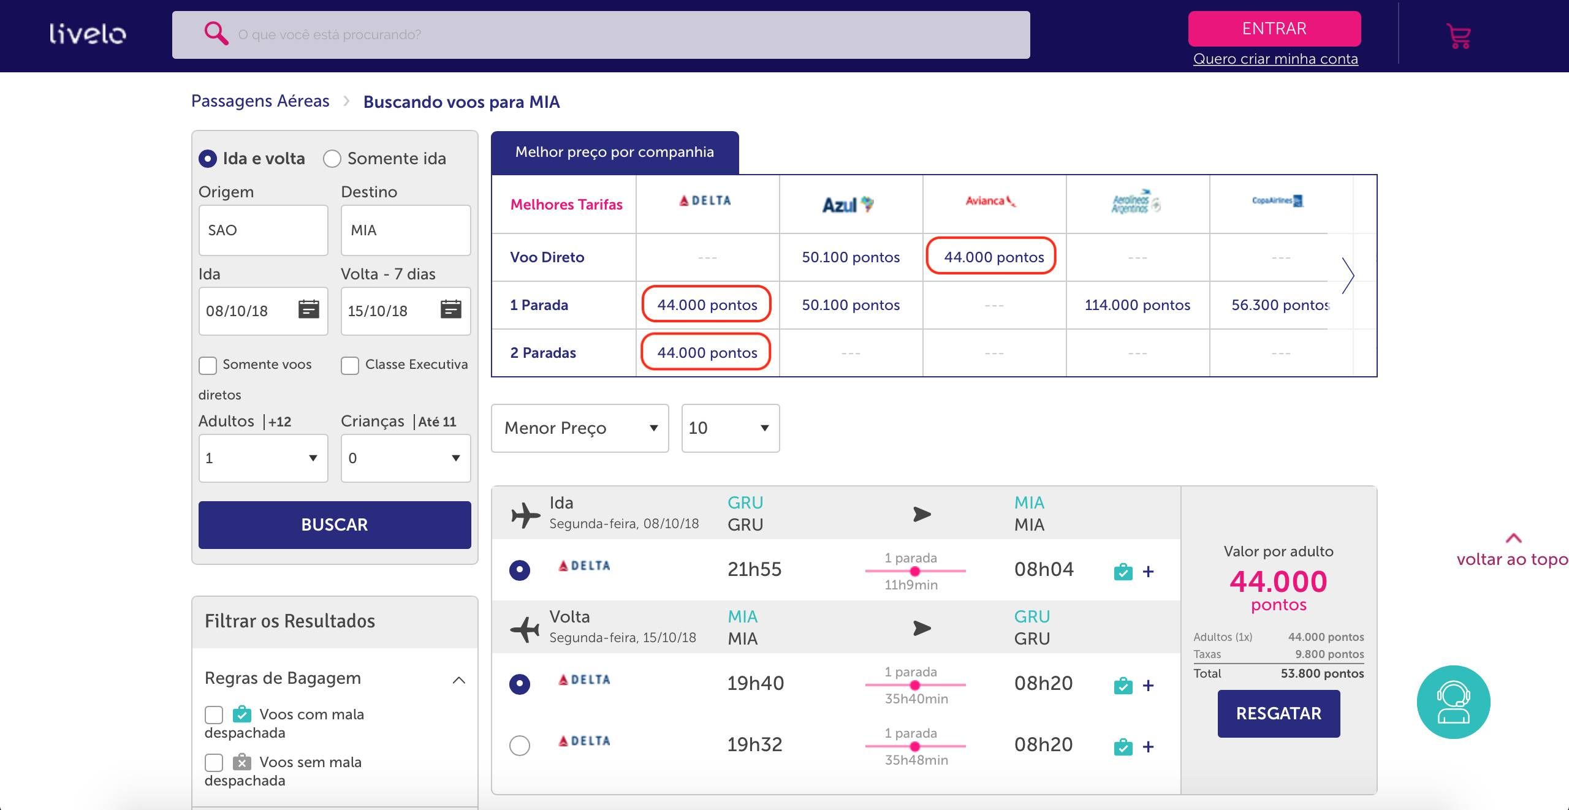Click the checked-bag icon next to Voos com mala

[x=242, y=714]
